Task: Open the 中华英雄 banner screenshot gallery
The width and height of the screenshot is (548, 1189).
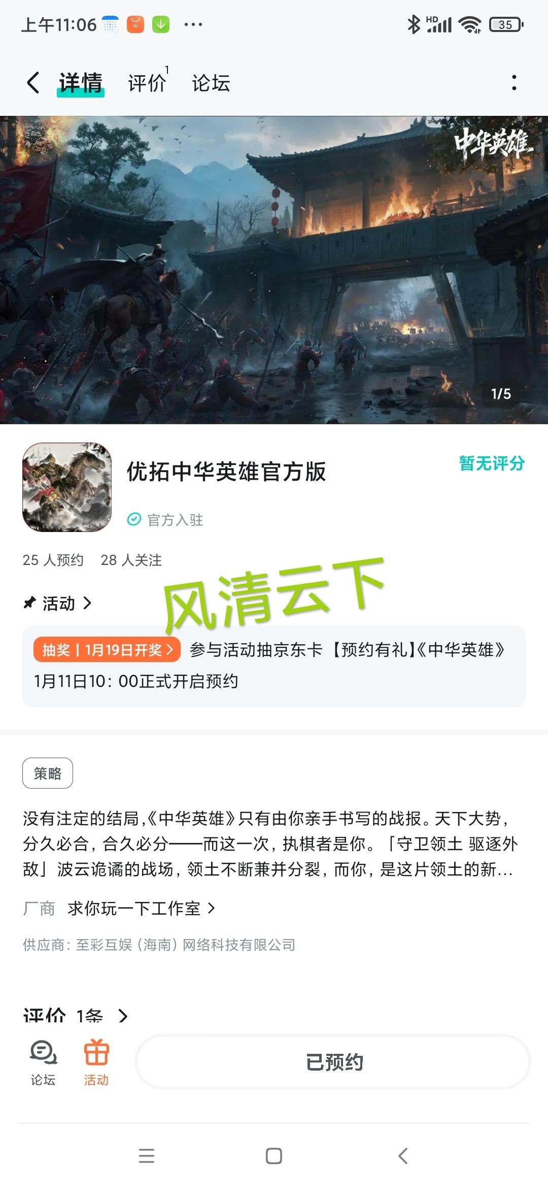Action: (x=274, y=270)
